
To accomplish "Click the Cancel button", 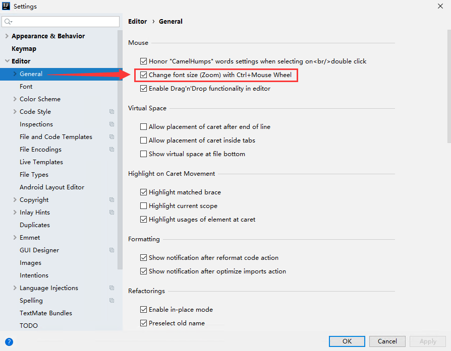I will tap(387, 341).
